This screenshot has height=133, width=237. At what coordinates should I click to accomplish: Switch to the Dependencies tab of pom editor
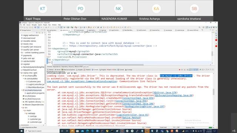(57, 66)
